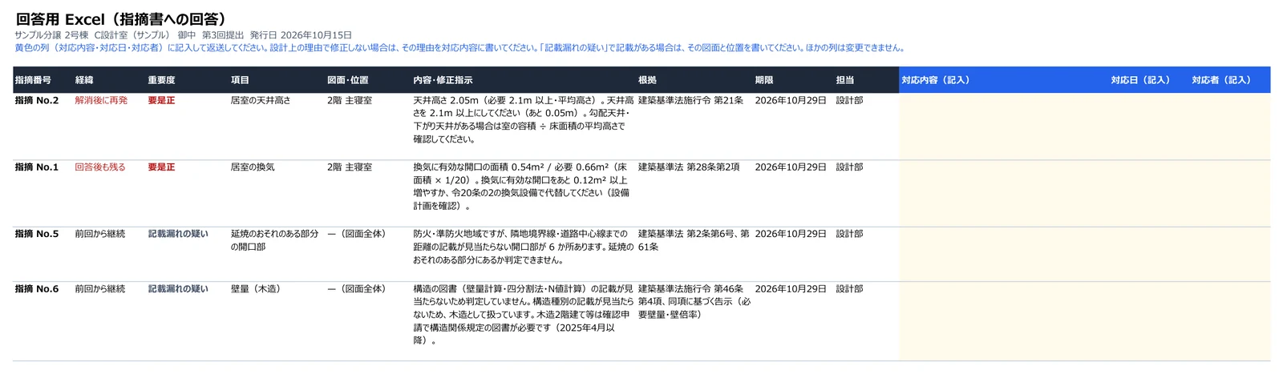This screenshot has width=1283, height=374.
Task: Click —（図面全体） in the No.5 row
Action: [x=357, y=234]
